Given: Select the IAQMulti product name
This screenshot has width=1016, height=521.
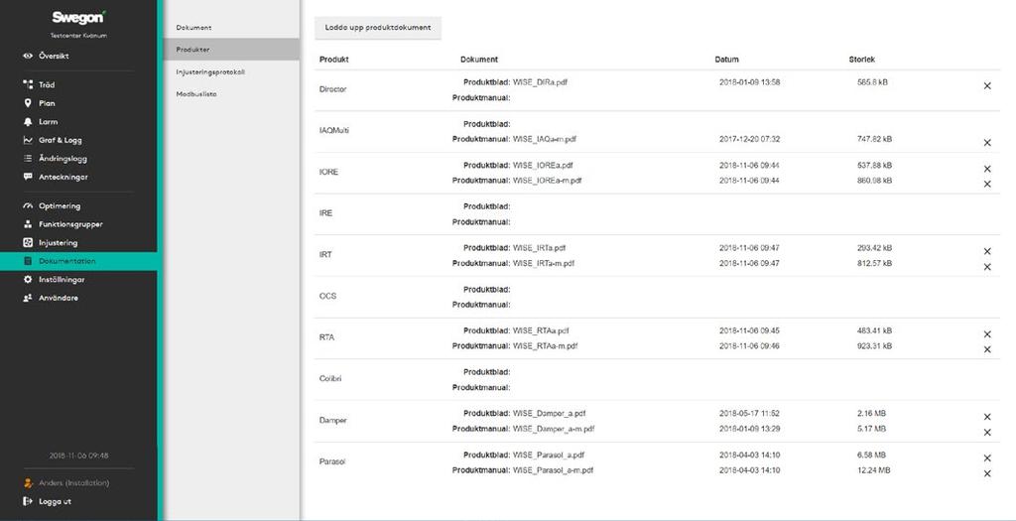Looking at the screenshot, I should 333,130.
